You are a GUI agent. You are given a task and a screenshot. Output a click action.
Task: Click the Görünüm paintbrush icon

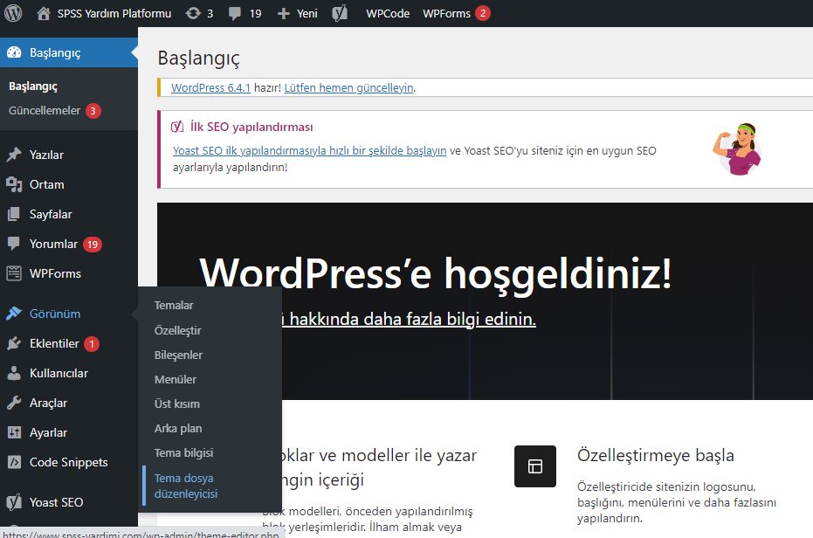(14, 314)
